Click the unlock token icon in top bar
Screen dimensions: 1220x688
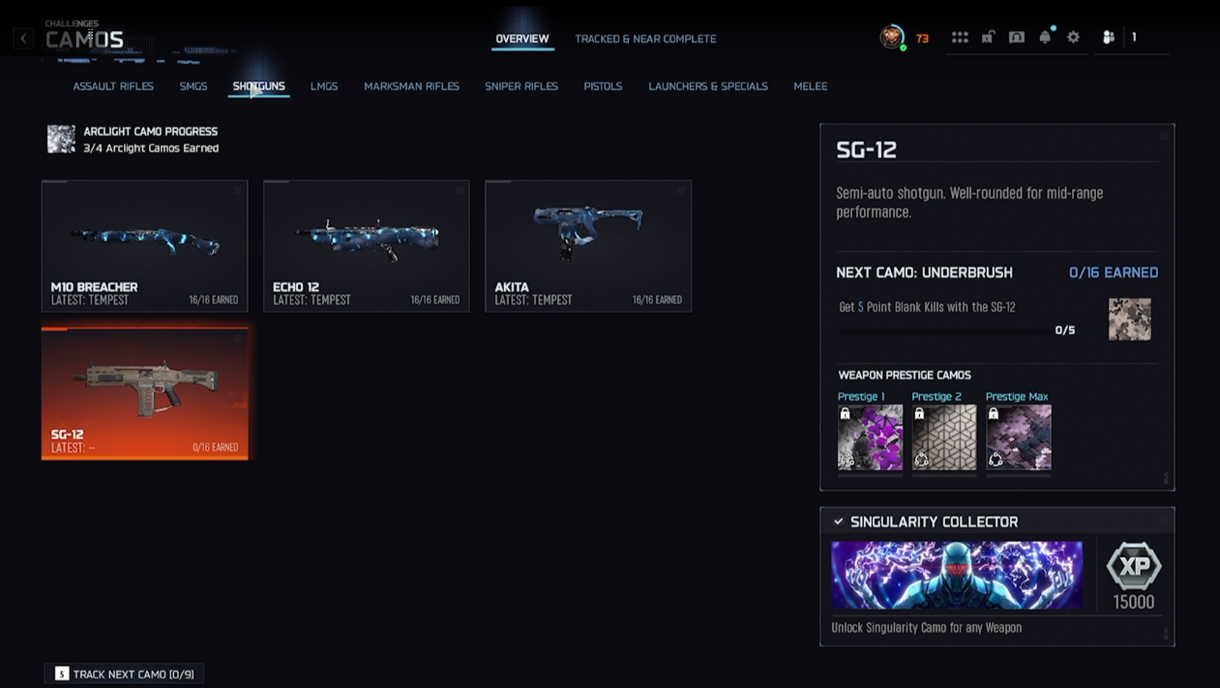tap(988, 37)
